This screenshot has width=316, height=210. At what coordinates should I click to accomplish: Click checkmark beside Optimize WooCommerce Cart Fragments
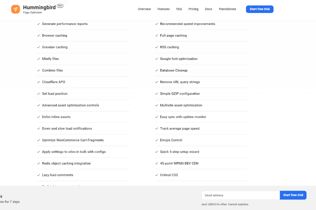(39, 140)
